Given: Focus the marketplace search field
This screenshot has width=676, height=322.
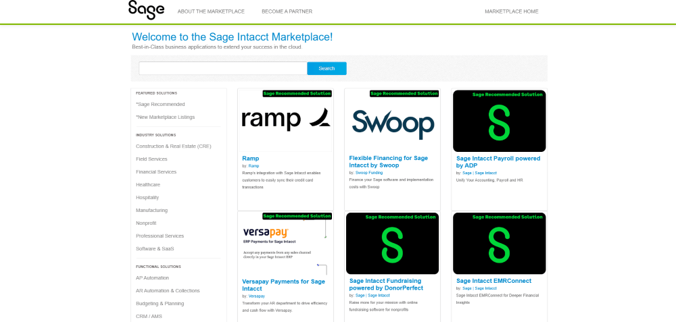Looking at the screenshot, I should pos(223,68).
